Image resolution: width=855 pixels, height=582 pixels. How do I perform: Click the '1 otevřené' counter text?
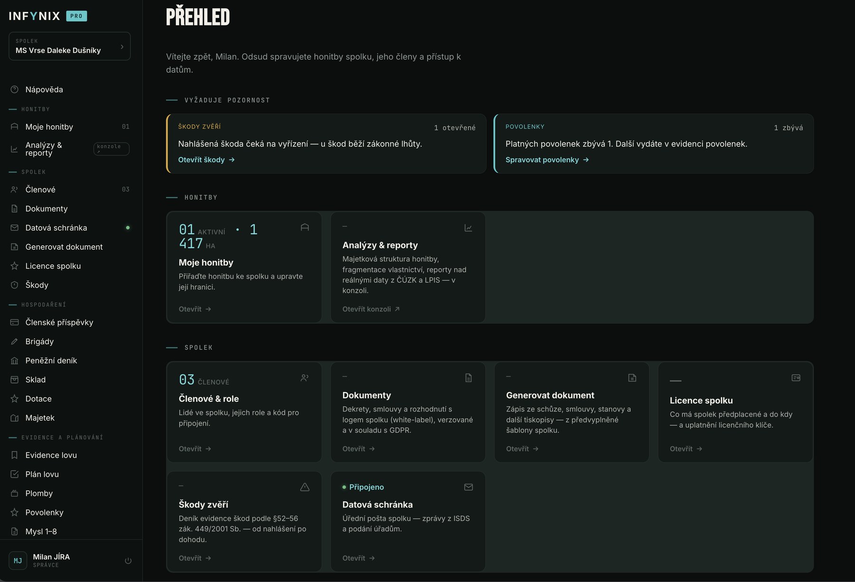[455, 128]
